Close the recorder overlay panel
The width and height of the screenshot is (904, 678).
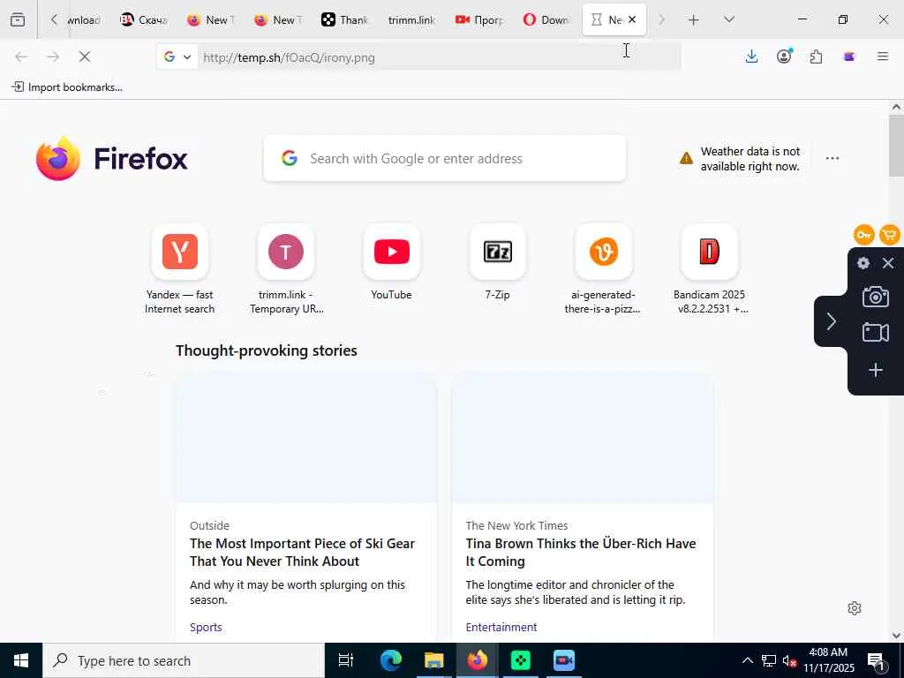coord(888,263)
